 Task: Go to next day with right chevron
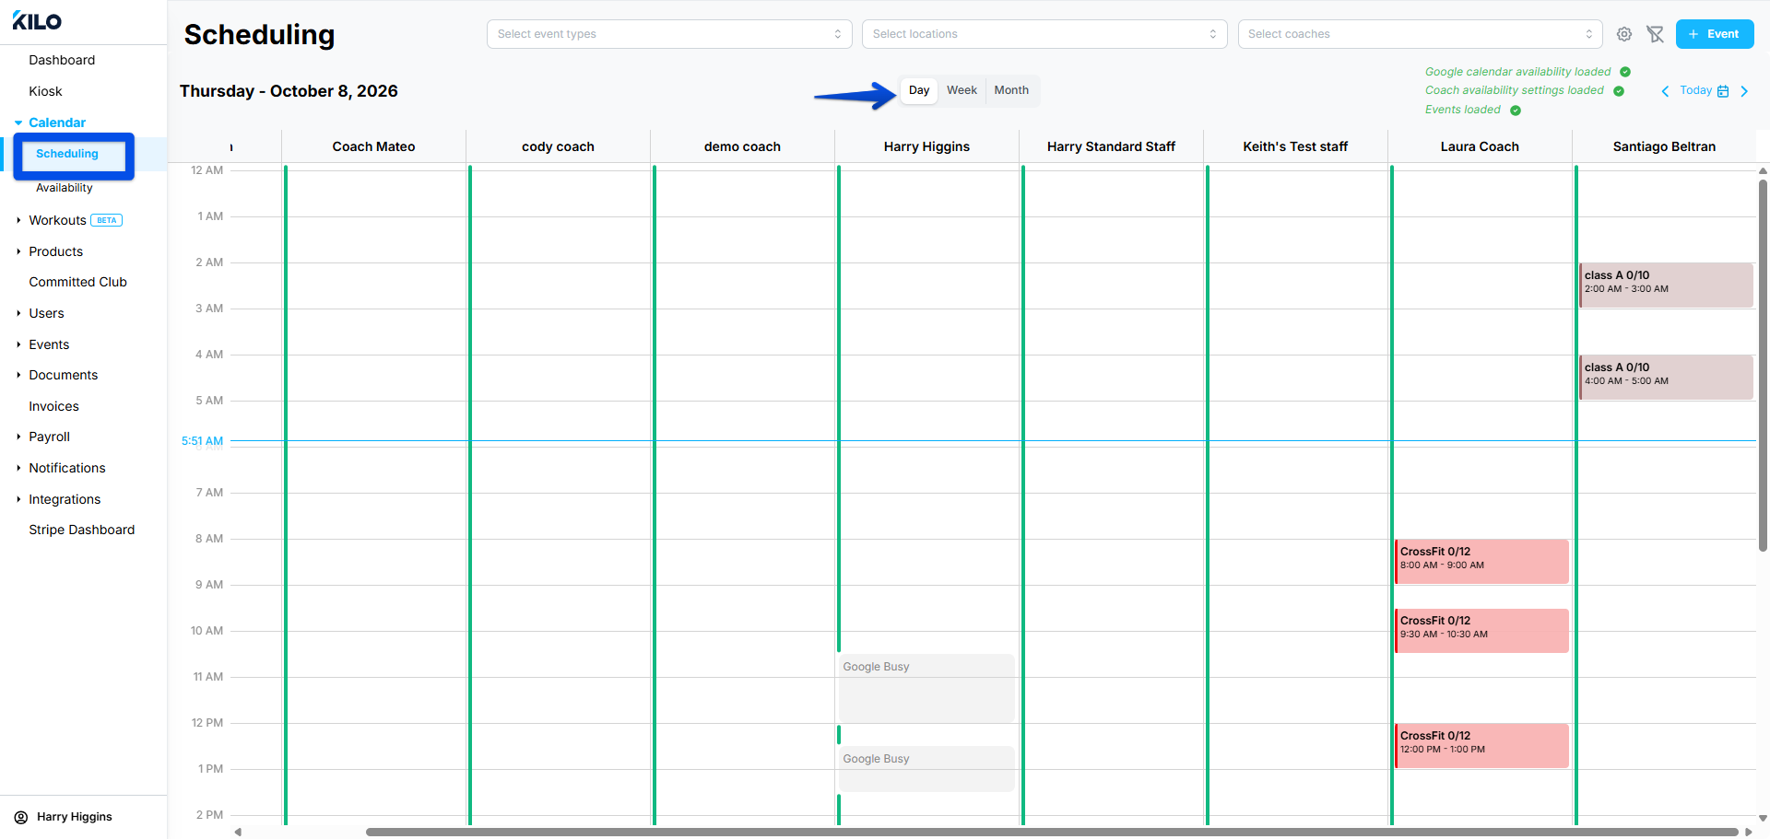[x=1744, y=91]
